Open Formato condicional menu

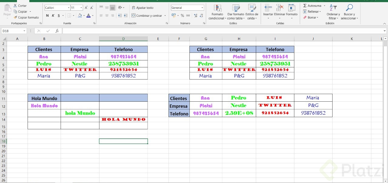(x=217, y=12)
